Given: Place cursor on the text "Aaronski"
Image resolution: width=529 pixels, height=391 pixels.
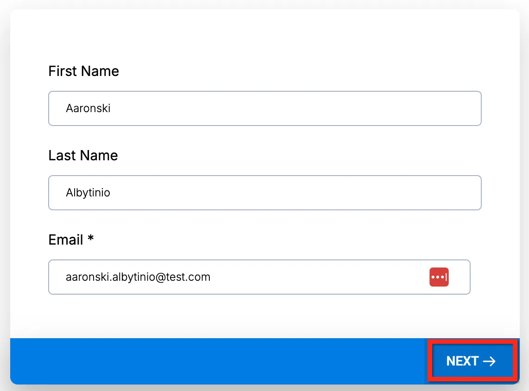Looking at the screenshot, I should coord(88,108).
